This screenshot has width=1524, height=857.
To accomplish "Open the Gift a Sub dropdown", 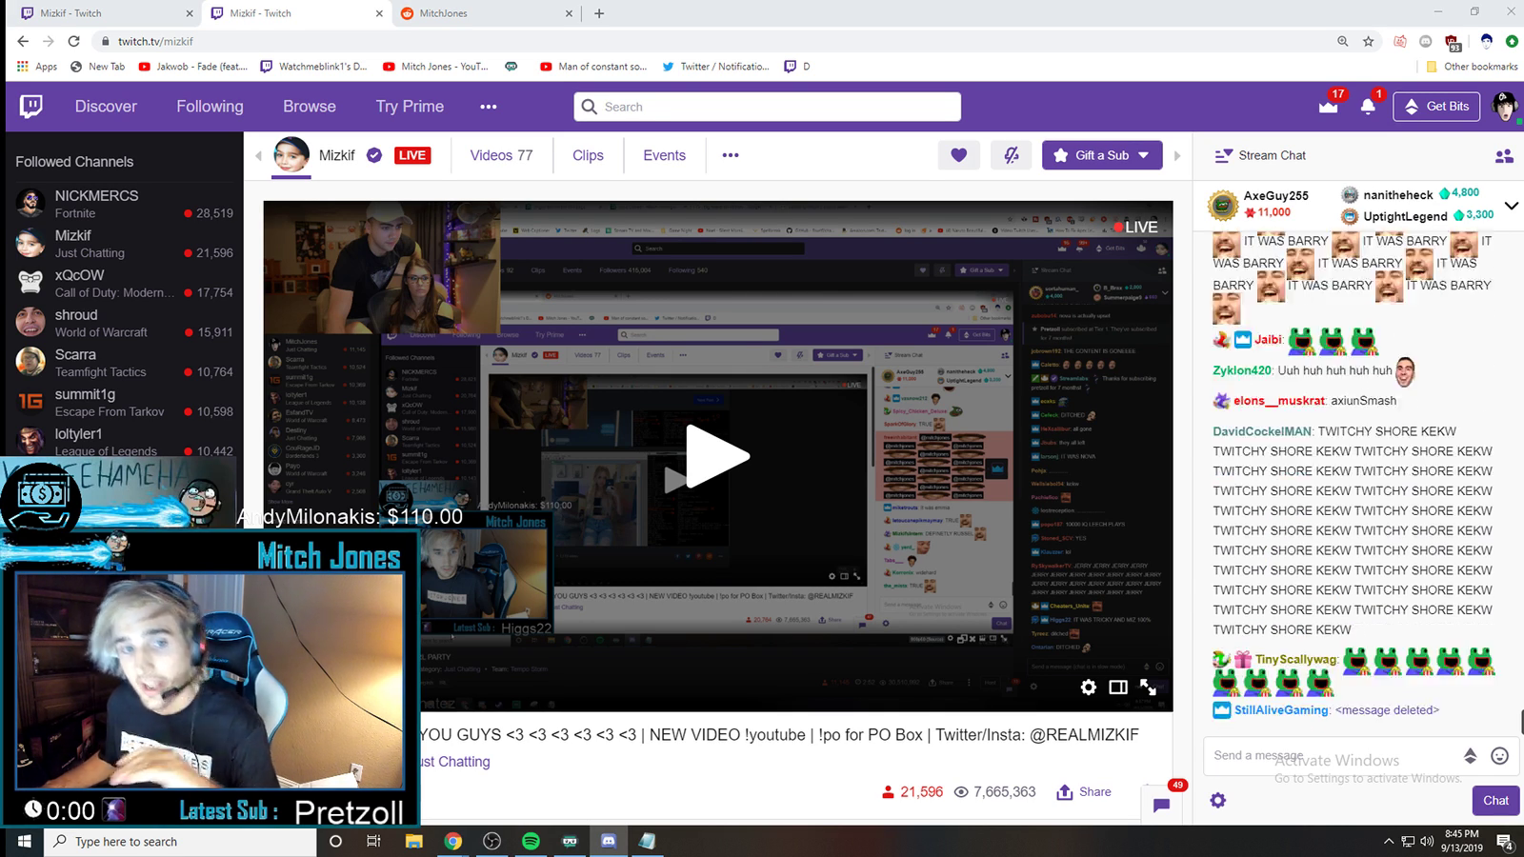I will (x=1102, y=155).
